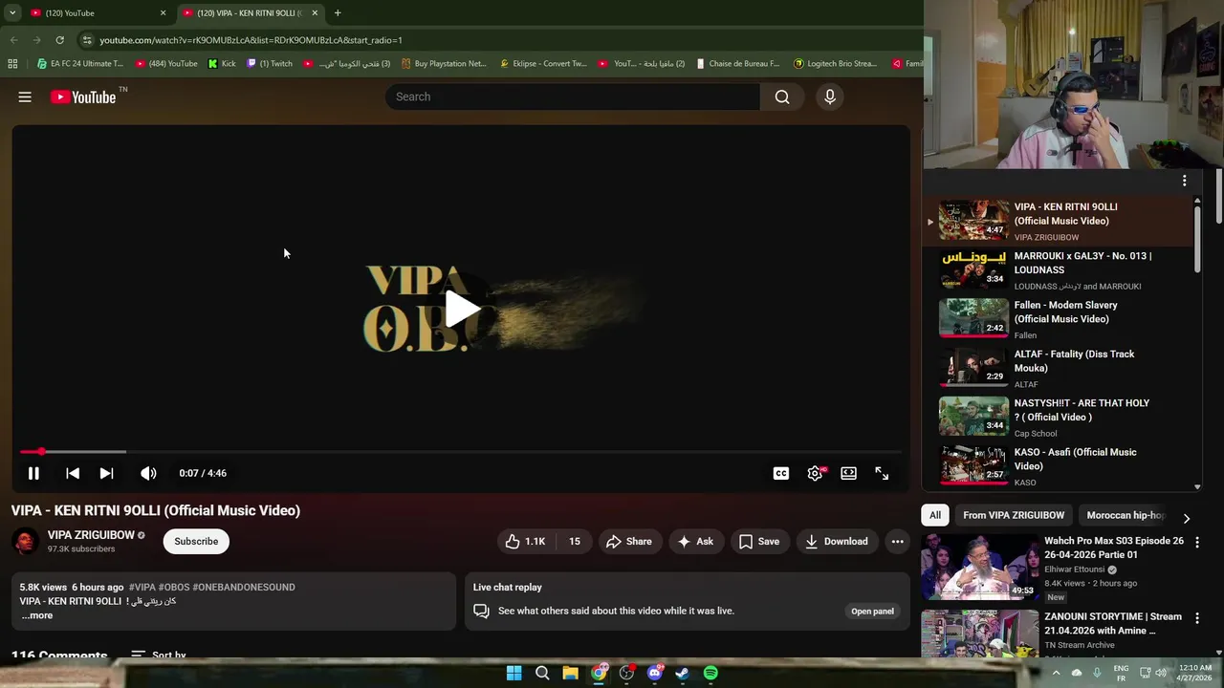Open the Kick bookmark

[221, 64]
